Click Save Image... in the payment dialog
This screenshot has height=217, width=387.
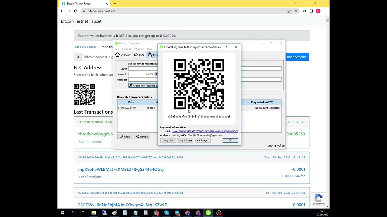pos(202,140)
